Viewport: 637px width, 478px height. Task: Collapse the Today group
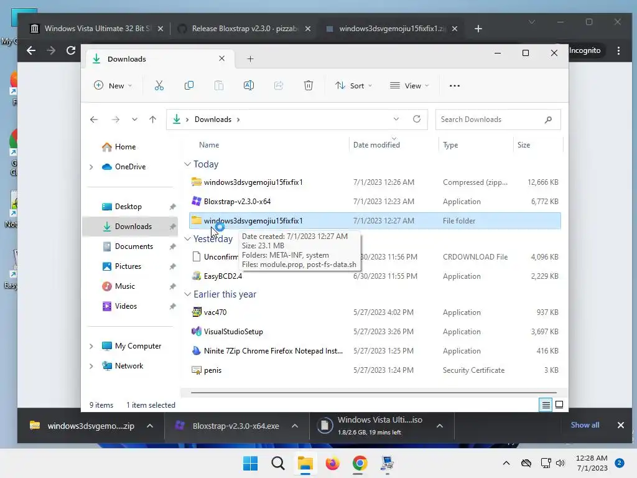[x=187, y=164]
